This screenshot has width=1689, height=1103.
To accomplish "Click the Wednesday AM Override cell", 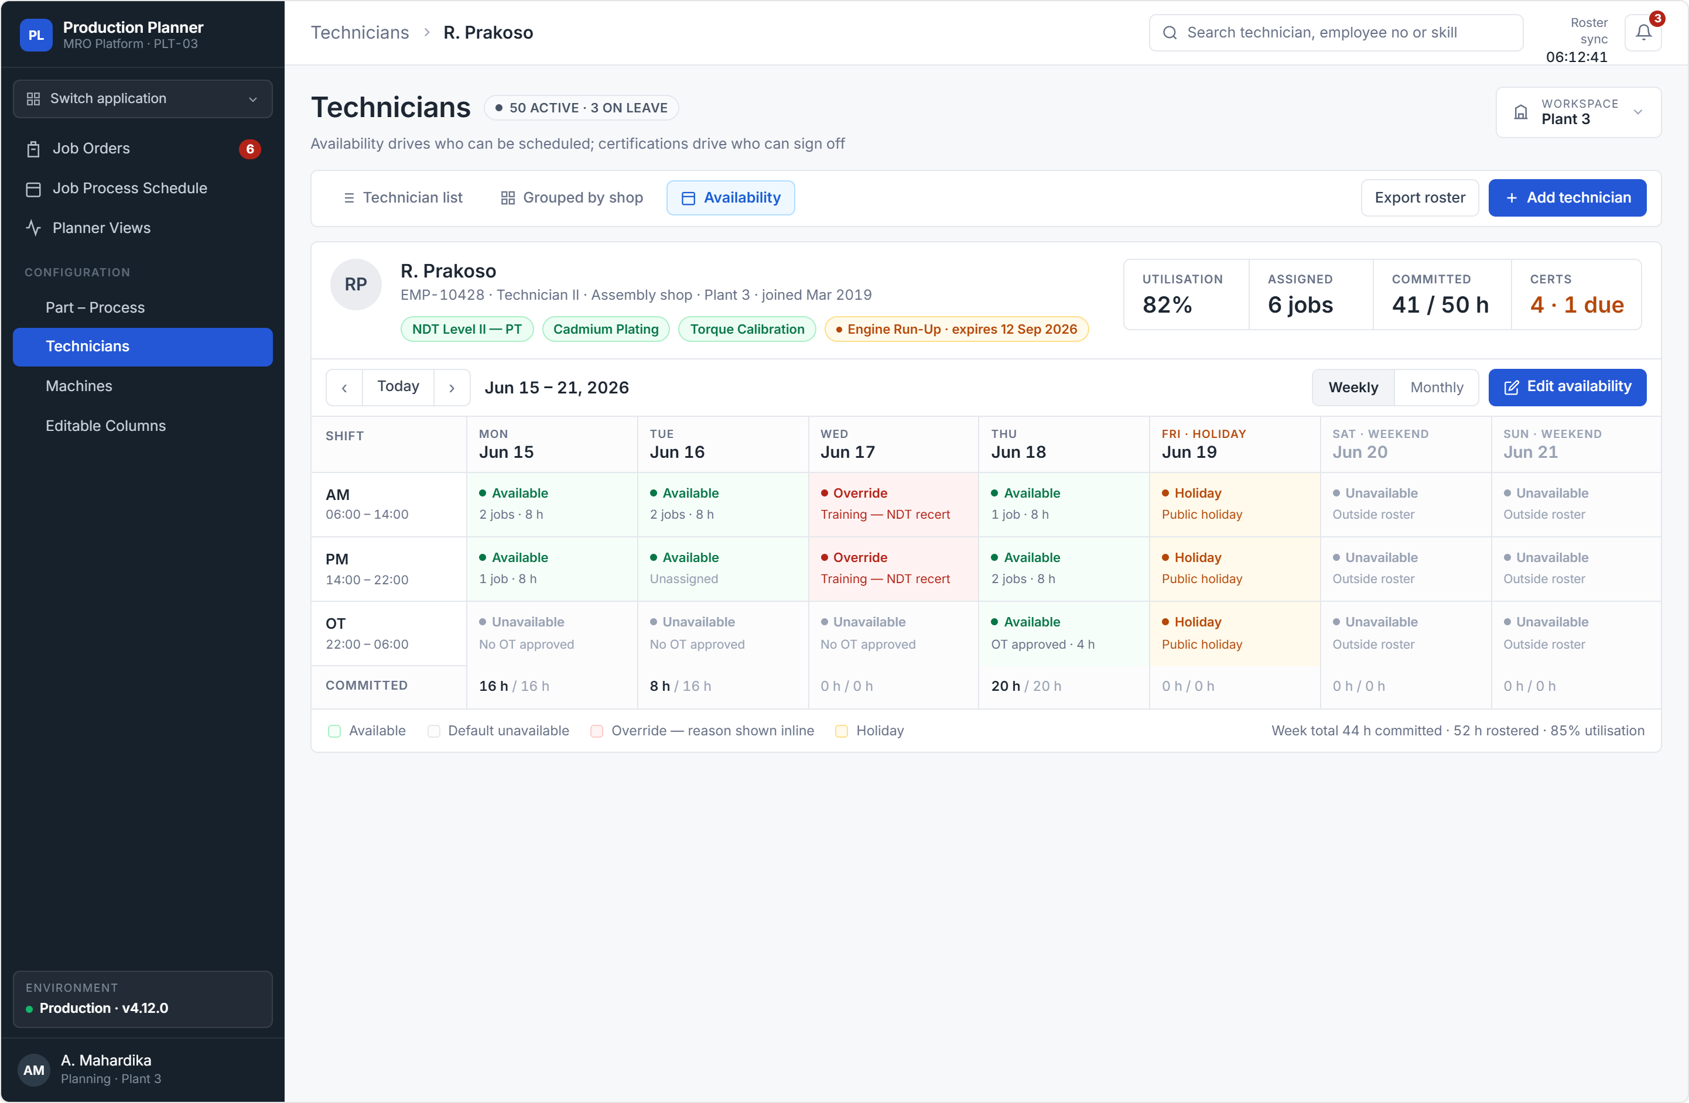I will click(894, 505).
